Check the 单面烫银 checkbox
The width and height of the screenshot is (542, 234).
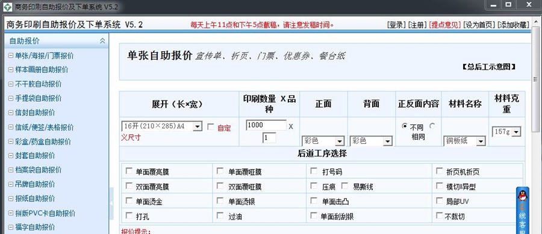[220, 200]
